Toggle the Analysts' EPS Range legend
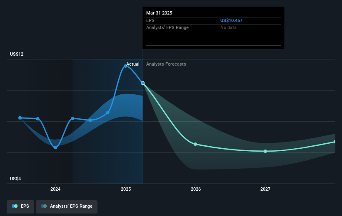 click(67, 206)
